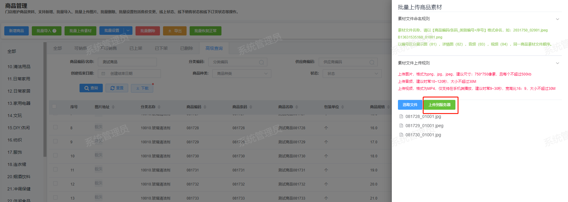Focus the 商品编码/名称 input field
Screen dimensions: 568x202
pos(127,62)
